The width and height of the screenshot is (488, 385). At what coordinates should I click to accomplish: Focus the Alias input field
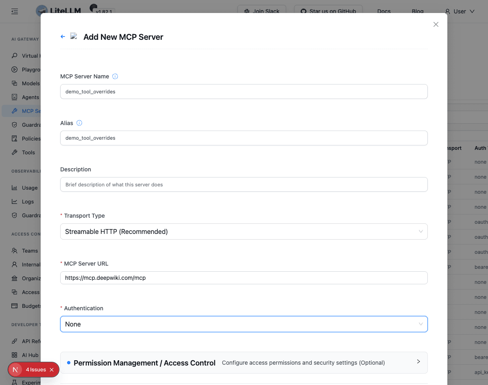244,138
